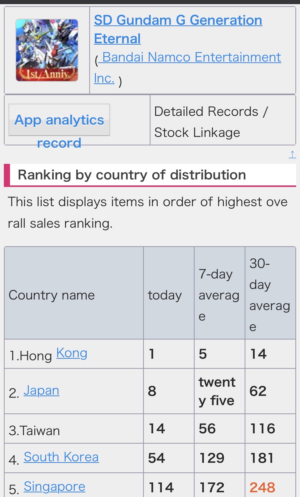Viewport: 300px width, 497px height.
Task: Click the Taiwan row country cell
Action: [x=34, y=430]
